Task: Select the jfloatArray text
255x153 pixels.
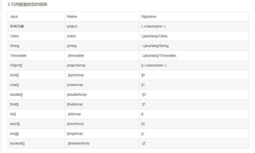Action: point(75,104)
